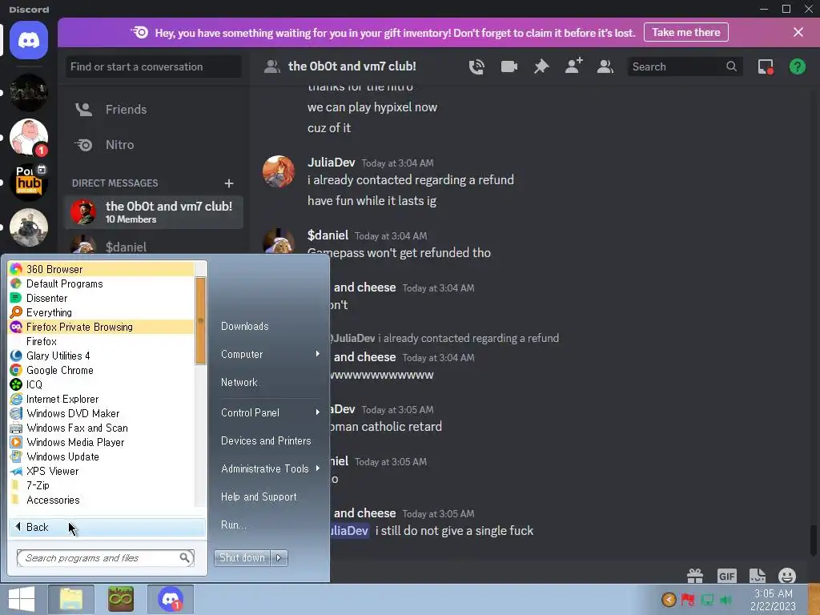Launch Glary Utilities 4
Image resolution: width=820 pixels, height=615 pixels.
tap(101, 356)
